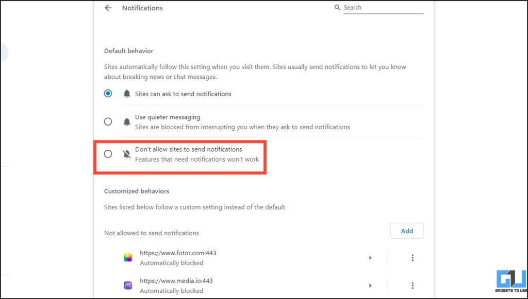Open the https://www.fotor.com:443 link
The height and width of the screenshot is (299, 528).
(x=178, y=253)
